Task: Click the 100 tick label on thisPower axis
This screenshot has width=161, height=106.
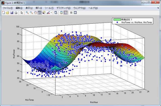Action: point(18,27)
